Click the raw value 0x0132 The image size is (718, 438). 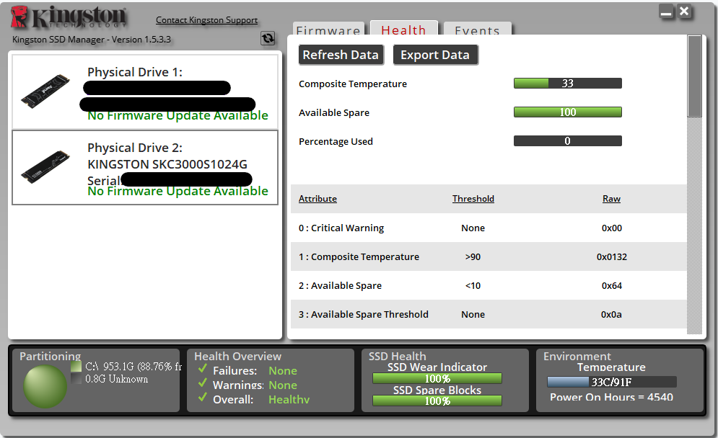612,257
